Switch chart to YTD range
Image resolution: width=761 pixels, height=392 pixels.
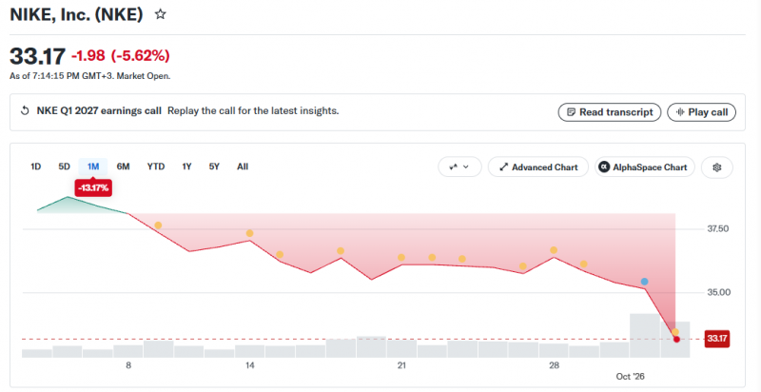click(x=156, y=167)
